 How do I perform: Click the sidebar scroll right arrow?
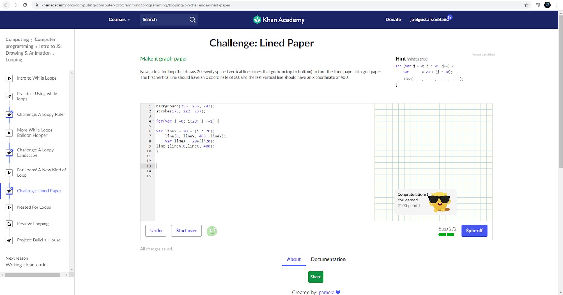pyautogui.click(x=67, y=275)
